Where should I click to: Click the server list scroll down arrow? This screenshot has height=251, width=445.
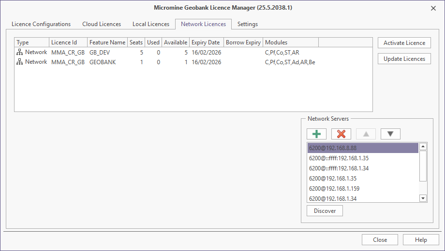423,198
